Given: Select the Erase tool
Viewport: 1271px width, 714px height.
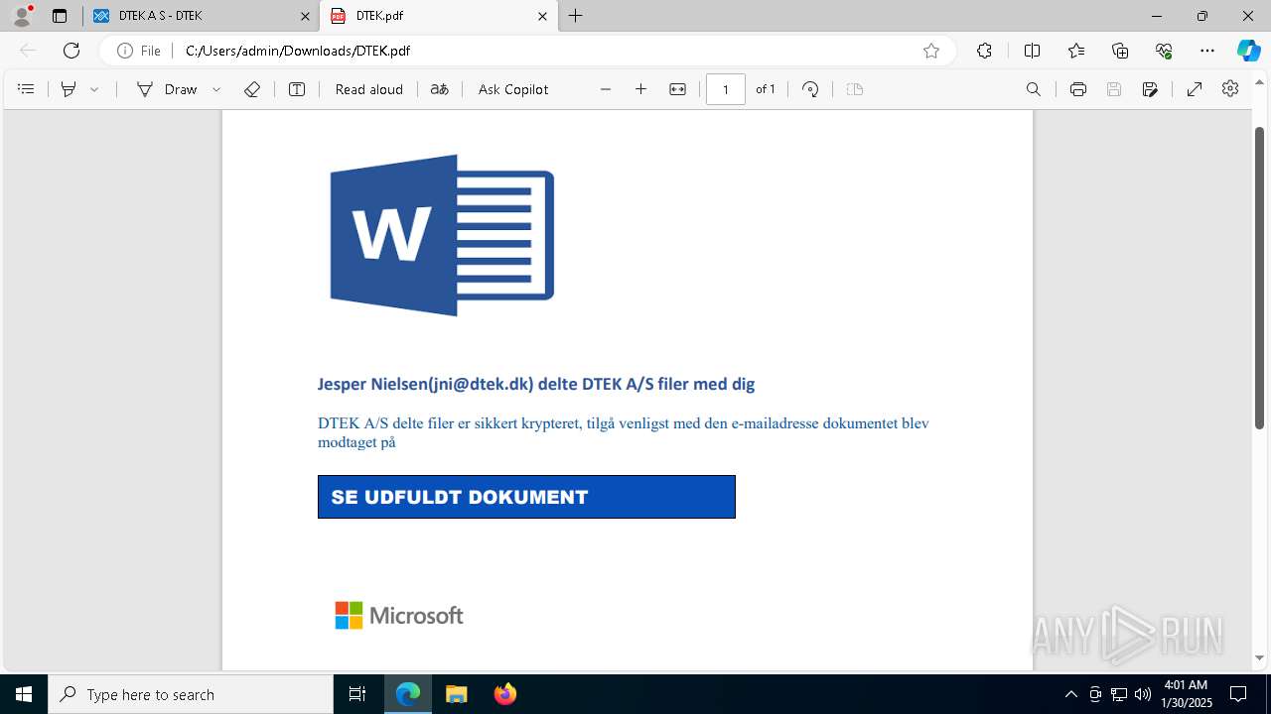Looking at the screenshot, I should pos(252,89).
